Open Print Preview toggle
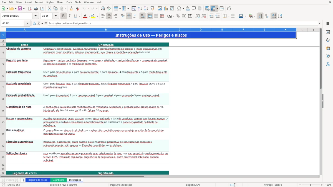333x187 pixels. [42, 9]
